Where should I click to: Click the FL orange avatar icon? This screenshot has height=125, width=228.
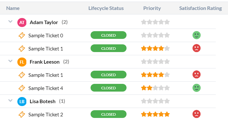(22, 62)
